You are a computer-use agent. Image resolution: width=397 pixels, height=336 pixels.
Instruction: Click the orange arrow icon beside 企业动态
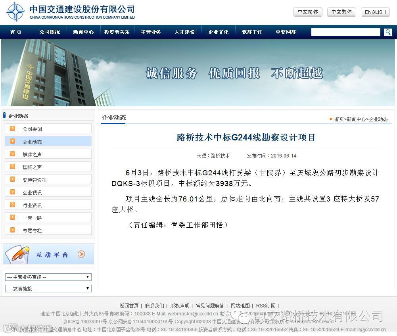pos(12,141)
